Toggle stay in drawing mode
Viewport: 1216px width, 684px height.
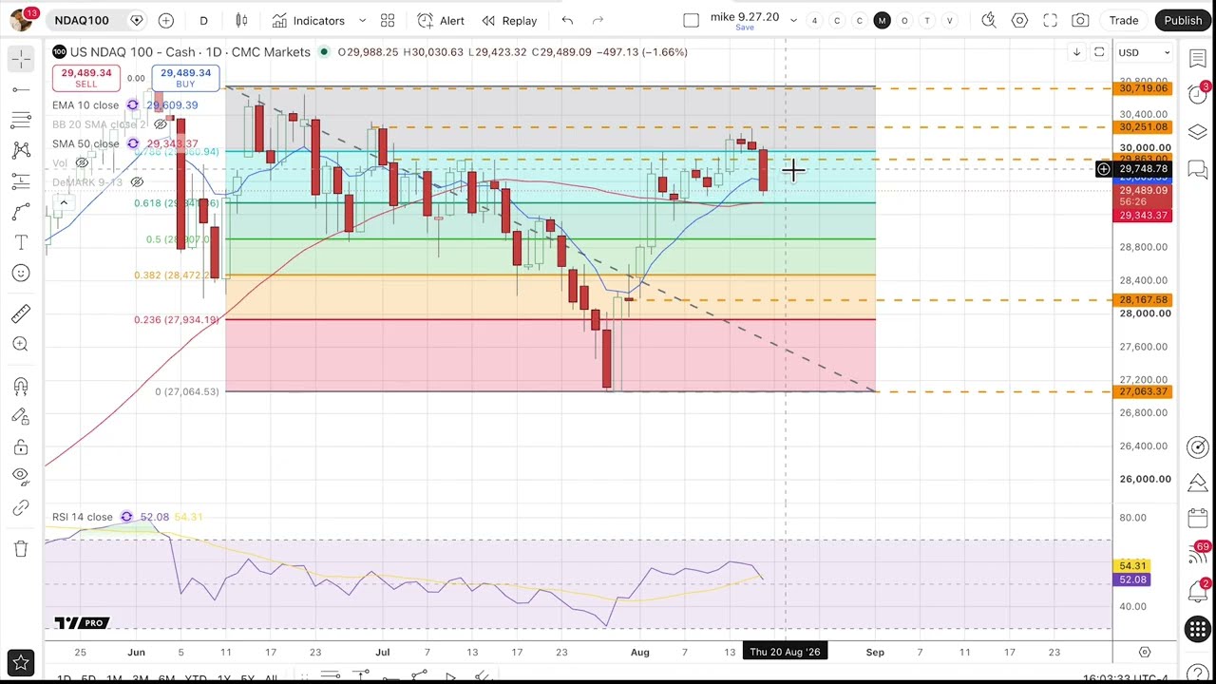pos(21,416)
